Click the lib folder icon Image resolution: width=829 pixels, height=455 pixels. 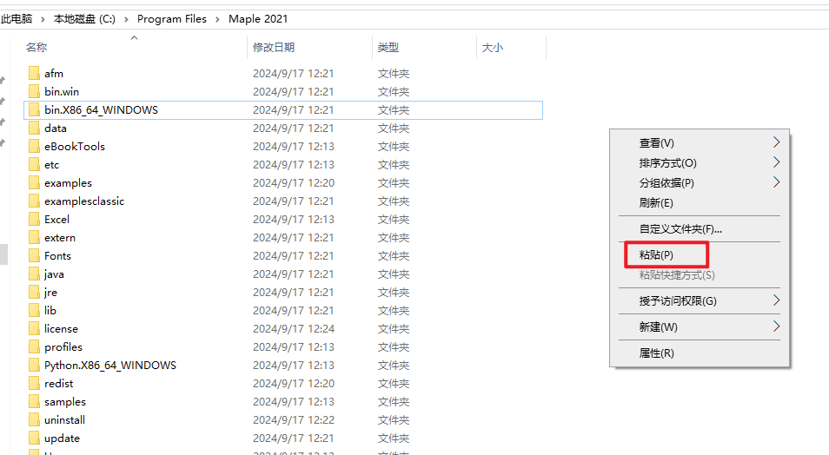[35, 310]
